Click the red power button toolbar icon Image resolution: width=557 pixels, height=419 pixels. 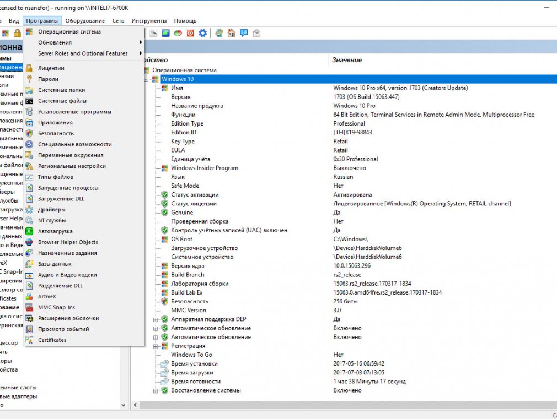pos(190,34)
